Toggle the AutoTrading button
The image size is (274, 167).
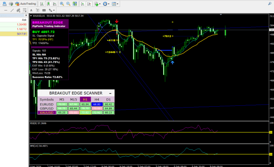coord(25,3)
